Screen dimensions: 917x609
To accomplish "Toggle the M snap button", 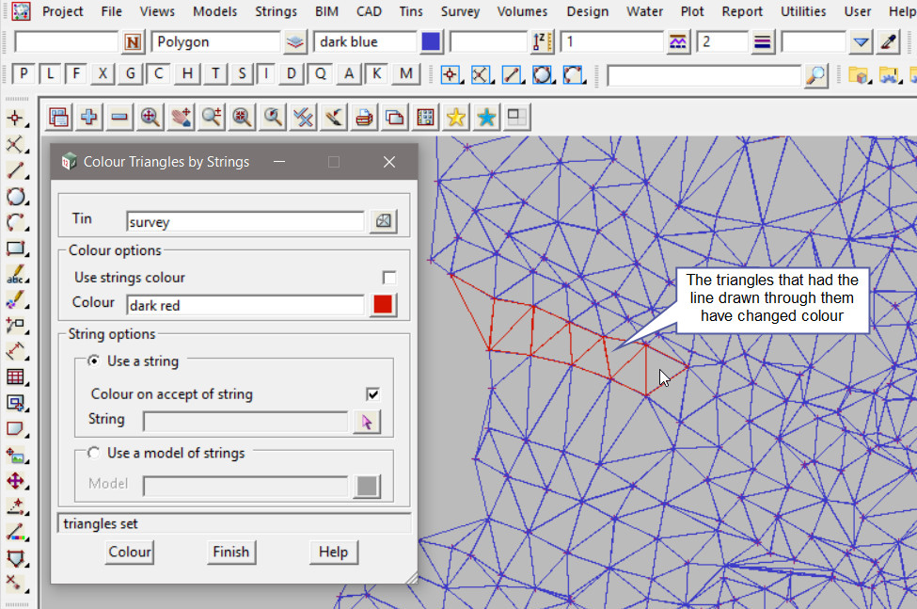I will [406, 73].
